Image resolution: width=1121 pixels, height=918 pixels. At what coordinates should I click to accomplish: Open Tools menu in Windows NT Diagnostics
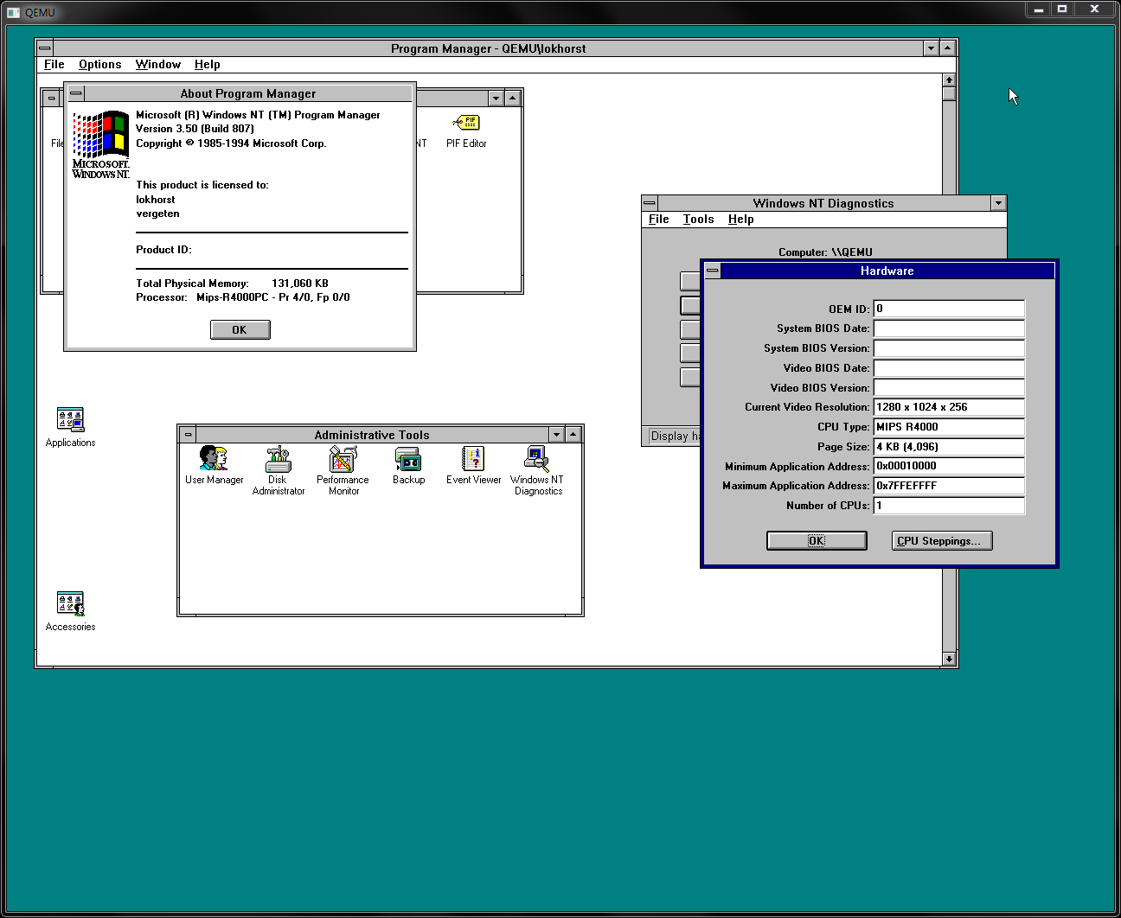[x=699, y=220]
